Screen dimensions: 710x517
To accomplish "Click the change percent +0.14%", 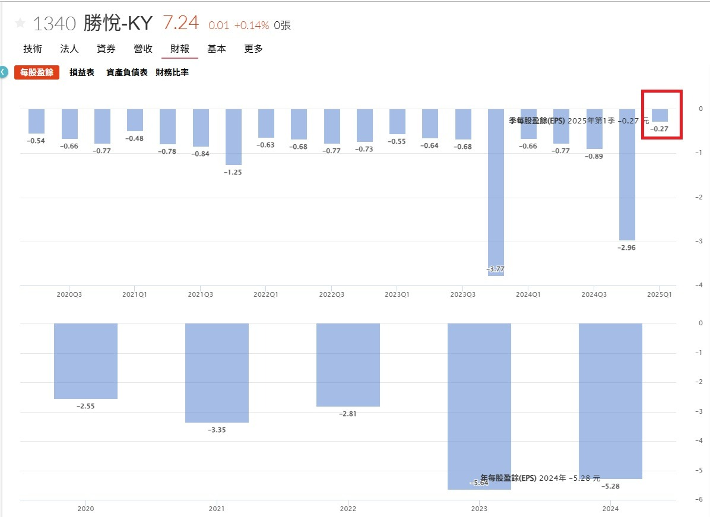I will click(x=252, y=26).
